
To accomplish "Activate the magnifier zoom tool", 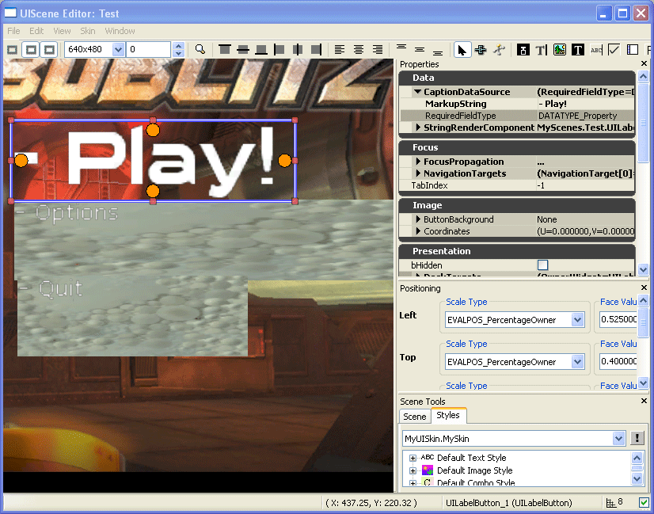I will tap(200, 49).
